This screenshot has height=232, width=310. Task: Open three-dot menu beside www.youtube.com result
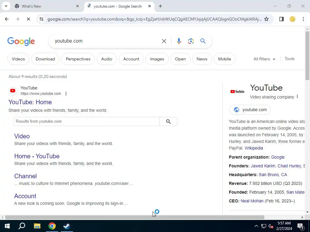[x=66, y=94]
